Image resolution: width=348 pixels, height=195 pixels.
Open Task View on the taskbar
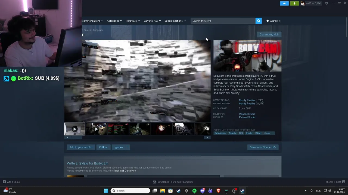(x=155, y=191)
